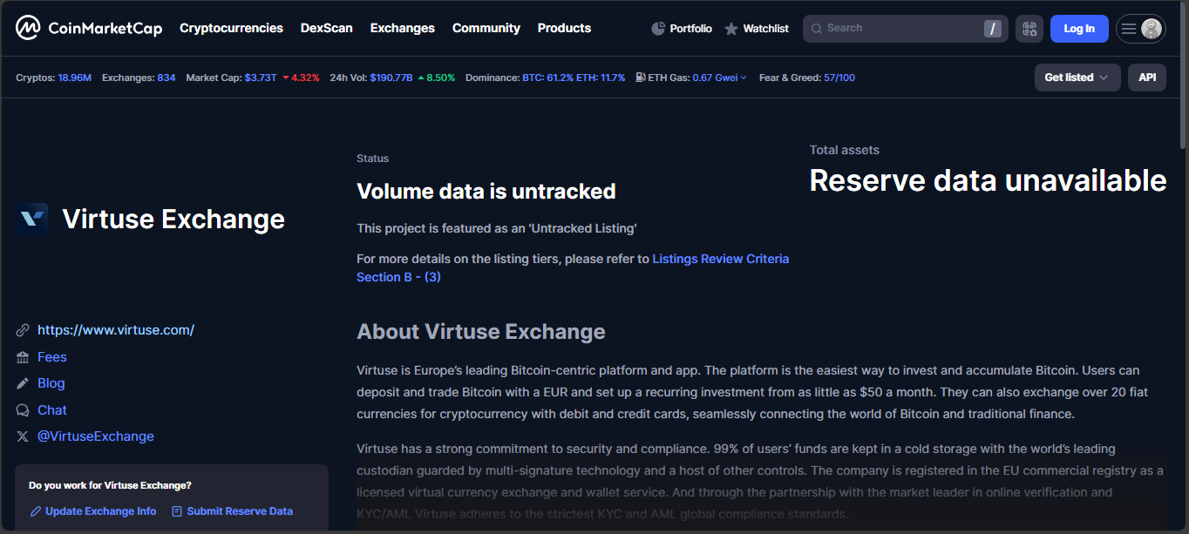Click the Virtuse Exchange logo

click(x=32, y=219)
